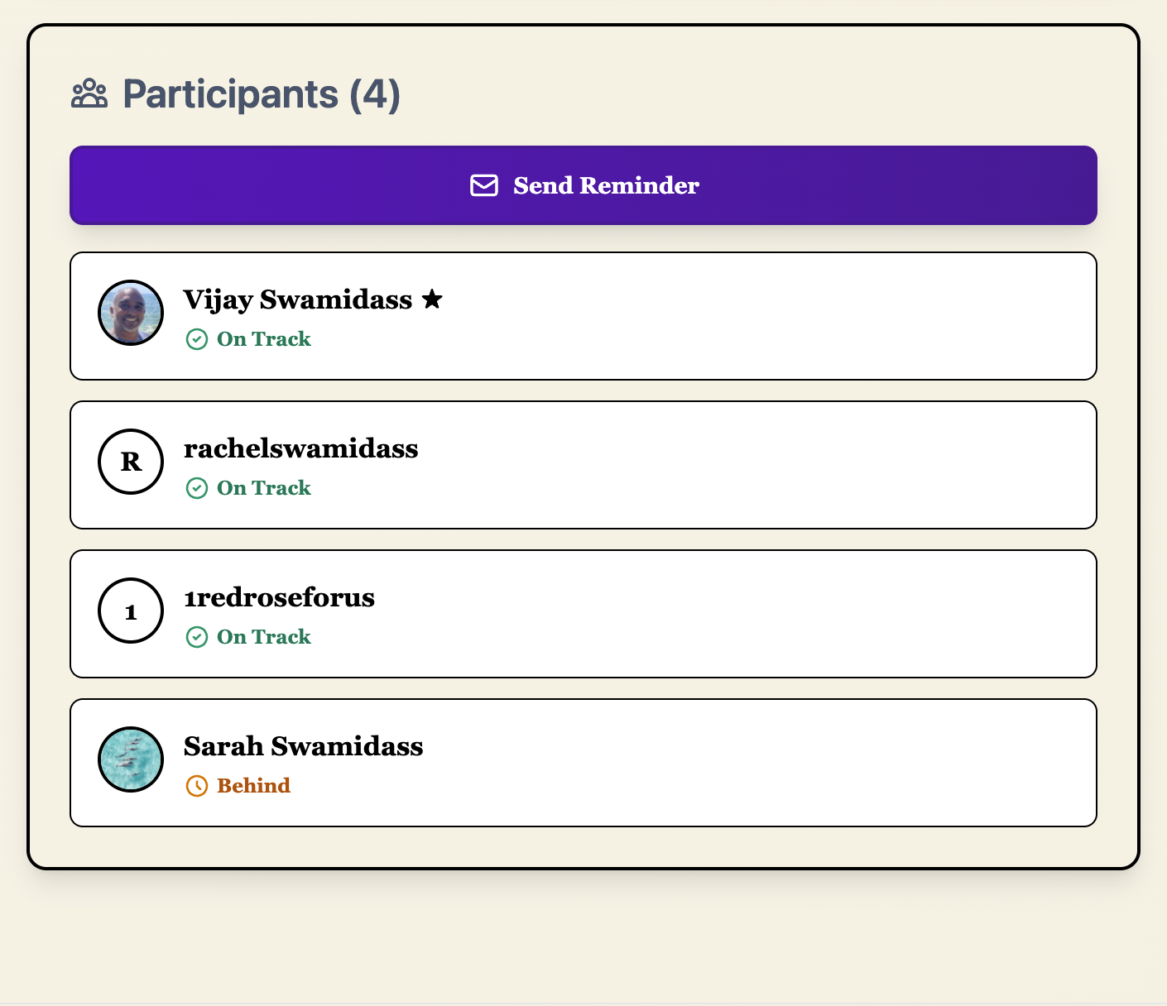Click the R avatar for rachelswamidass
The image size is (1167, 1006).
point(131,462)
